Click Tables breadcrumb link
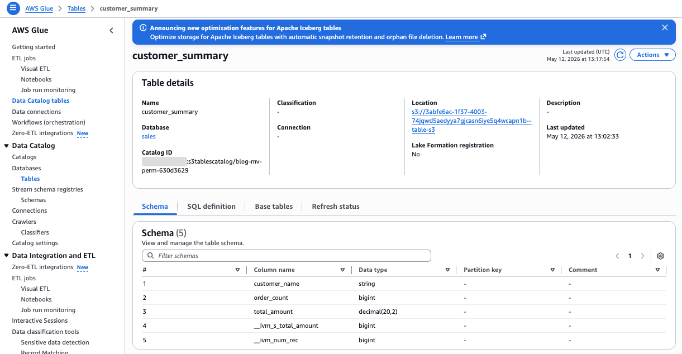Screen dimensions: 682x354 [x=77, y=8]
